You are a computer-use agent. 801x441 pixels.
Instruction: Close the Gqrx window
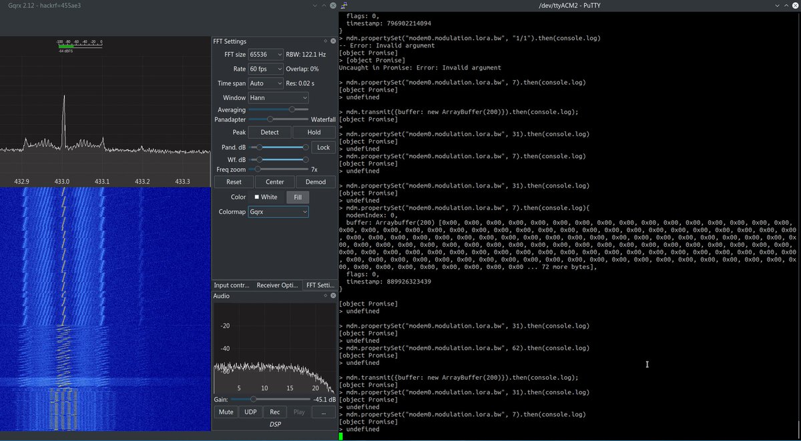(332, 5)
